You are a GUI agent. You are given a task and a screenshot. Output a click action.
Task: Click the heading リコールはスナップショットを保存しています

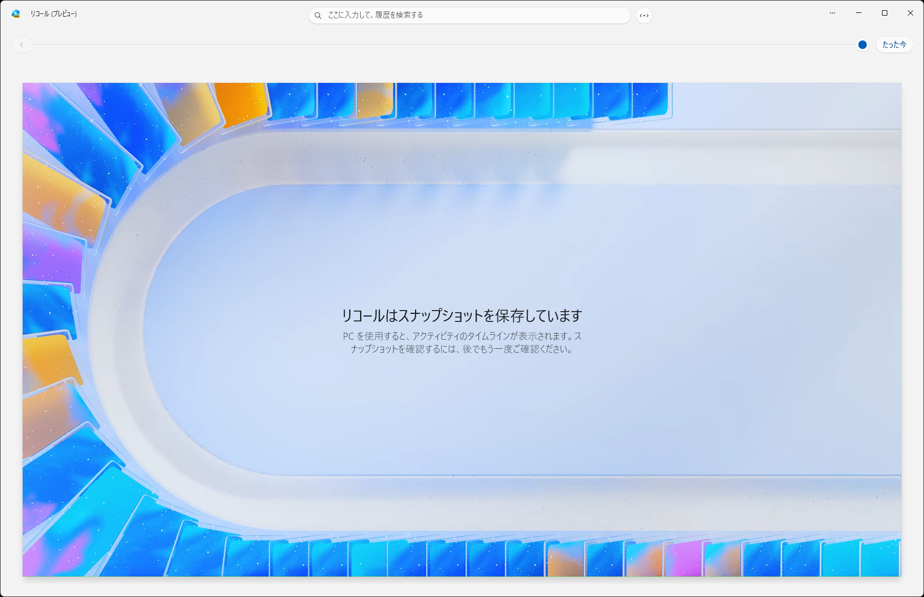coord(463,316)
